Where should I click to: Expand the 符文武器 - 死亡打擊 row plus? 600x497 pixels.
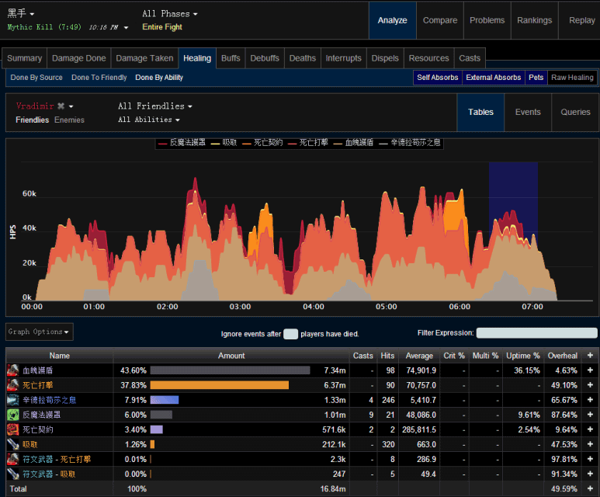(590, 459)
